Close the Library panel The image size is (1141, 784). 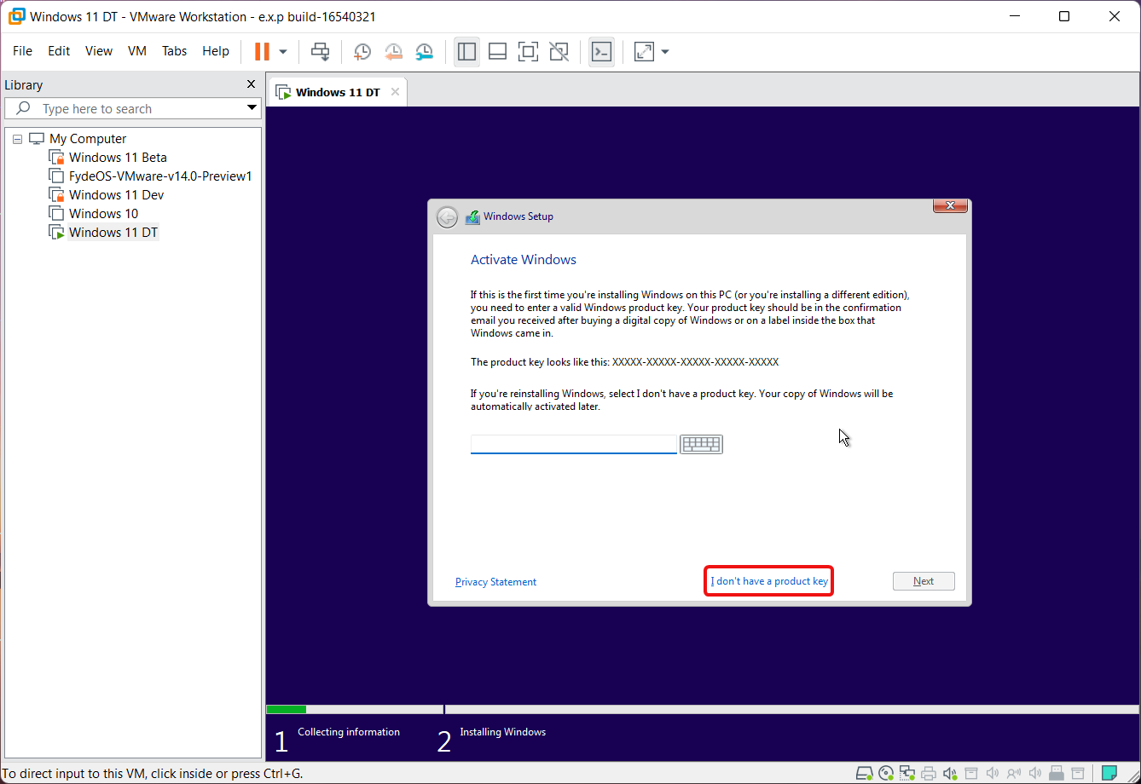[251, 84]
